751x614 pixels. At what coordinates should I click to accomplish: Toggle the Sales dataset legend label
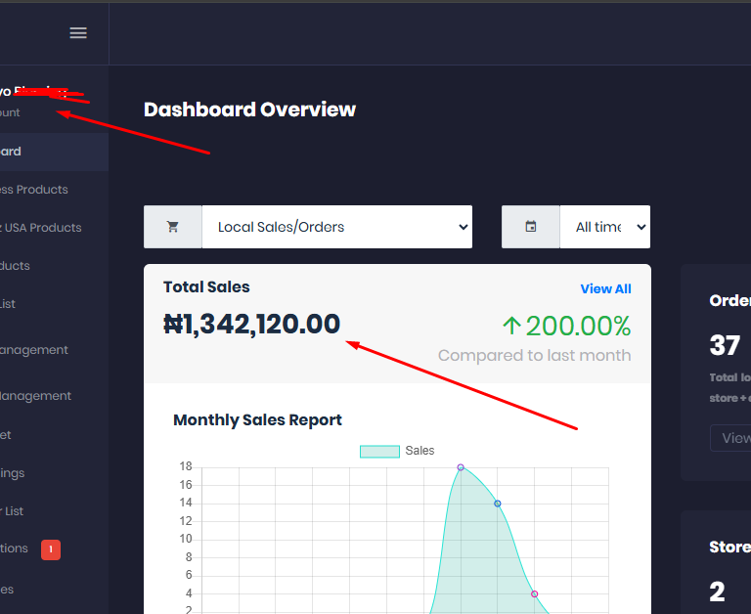click(420, 451)
